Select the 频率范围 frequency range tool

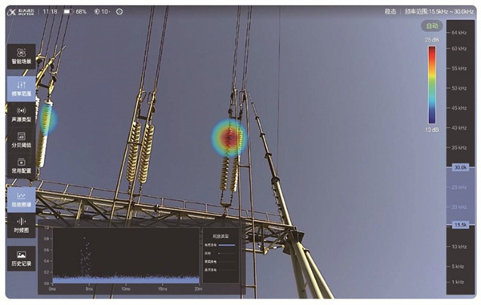coord(21,89)
